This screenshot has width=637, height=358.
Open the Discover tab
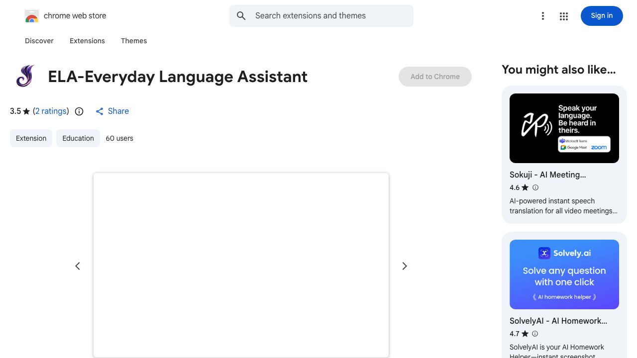click(39, 41)
